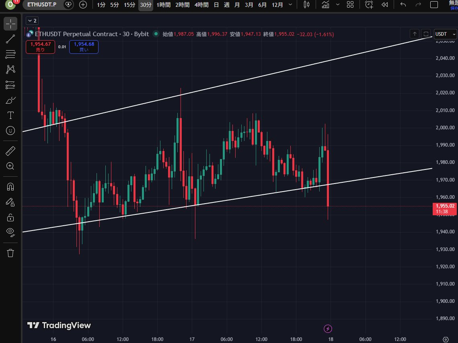
Task: Switch to the 15分 timeframe
Action: (x=129, y=5)
